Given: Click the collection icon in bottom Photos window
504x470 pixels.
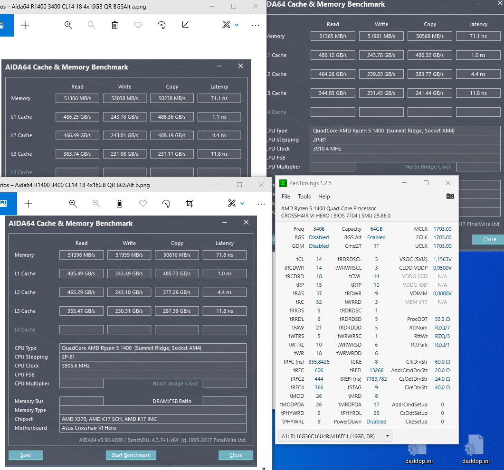Looking at the screenshot, I should (x=3, y=203).
